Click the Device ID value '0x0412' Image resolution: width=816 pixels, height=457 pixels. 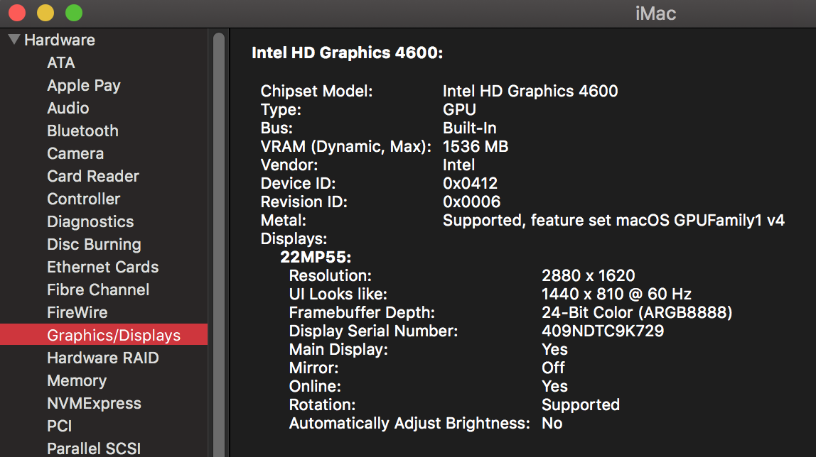[470, 183]
